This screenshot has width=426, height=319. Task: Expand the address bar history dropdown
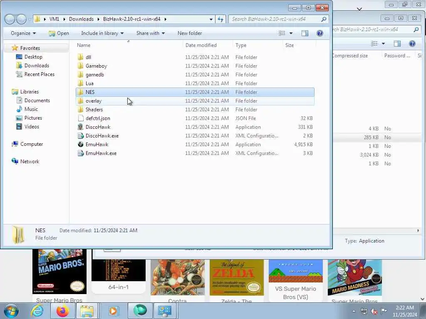pyautogui.click(x=211, y=19)
